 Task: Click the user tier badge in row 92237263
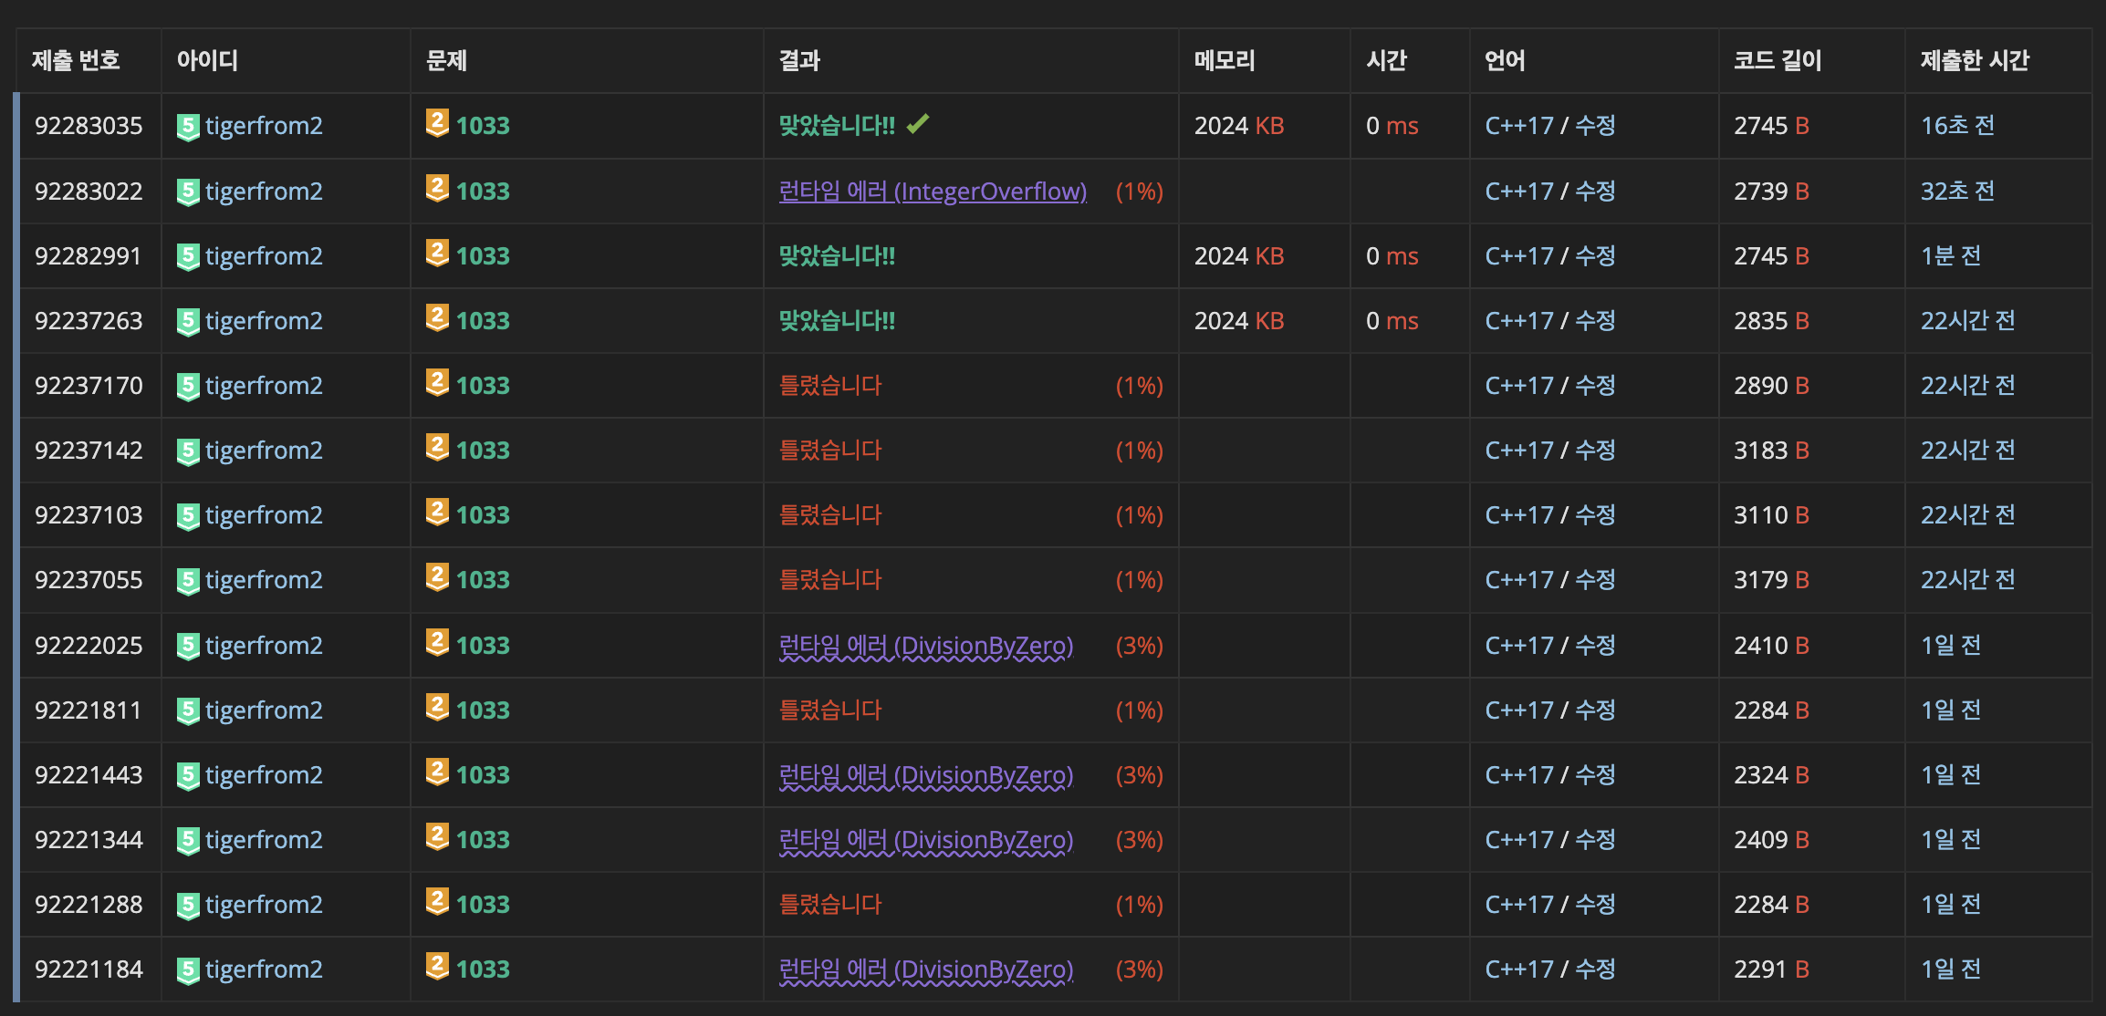point(188,322)
